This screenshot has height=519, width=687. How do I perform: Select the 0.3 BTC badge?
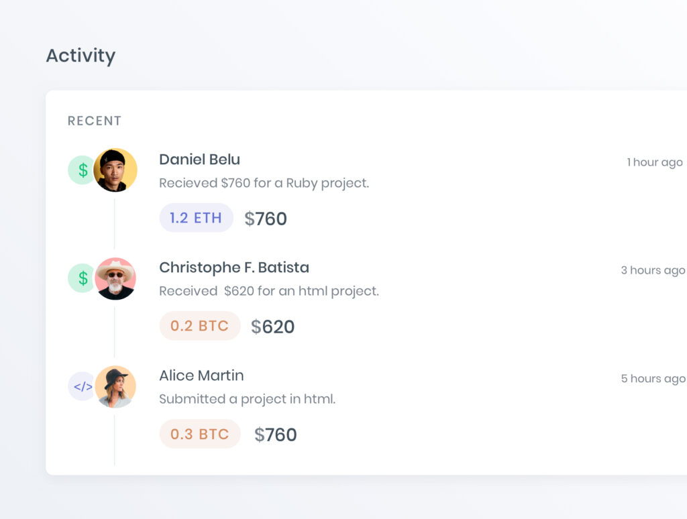(x=199, y=434)
